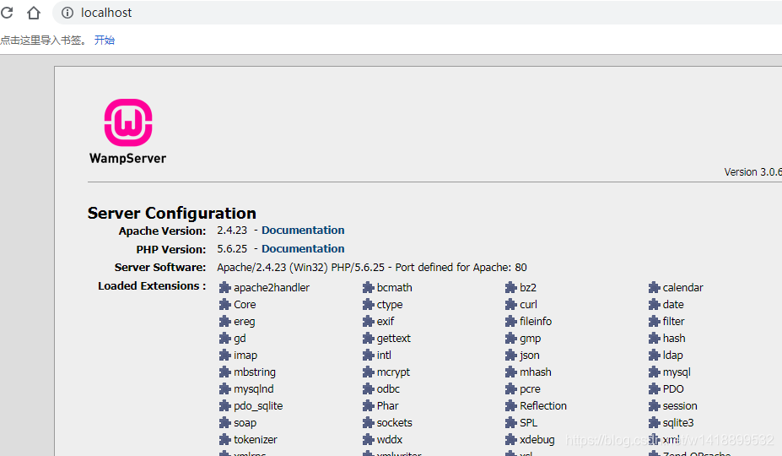The height and width of the screenshot is (456, 782).
Task: Select the pcre extension text
Action: point(530,389)
